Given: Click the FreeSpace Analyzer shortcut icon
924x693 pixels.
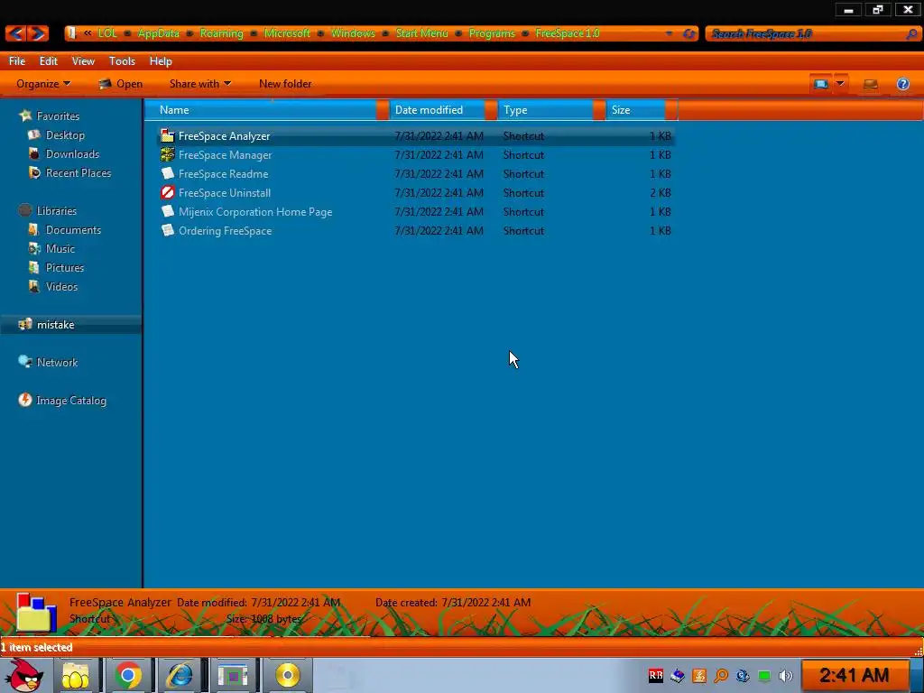Looking at the screenshot, I should point(167,135).
